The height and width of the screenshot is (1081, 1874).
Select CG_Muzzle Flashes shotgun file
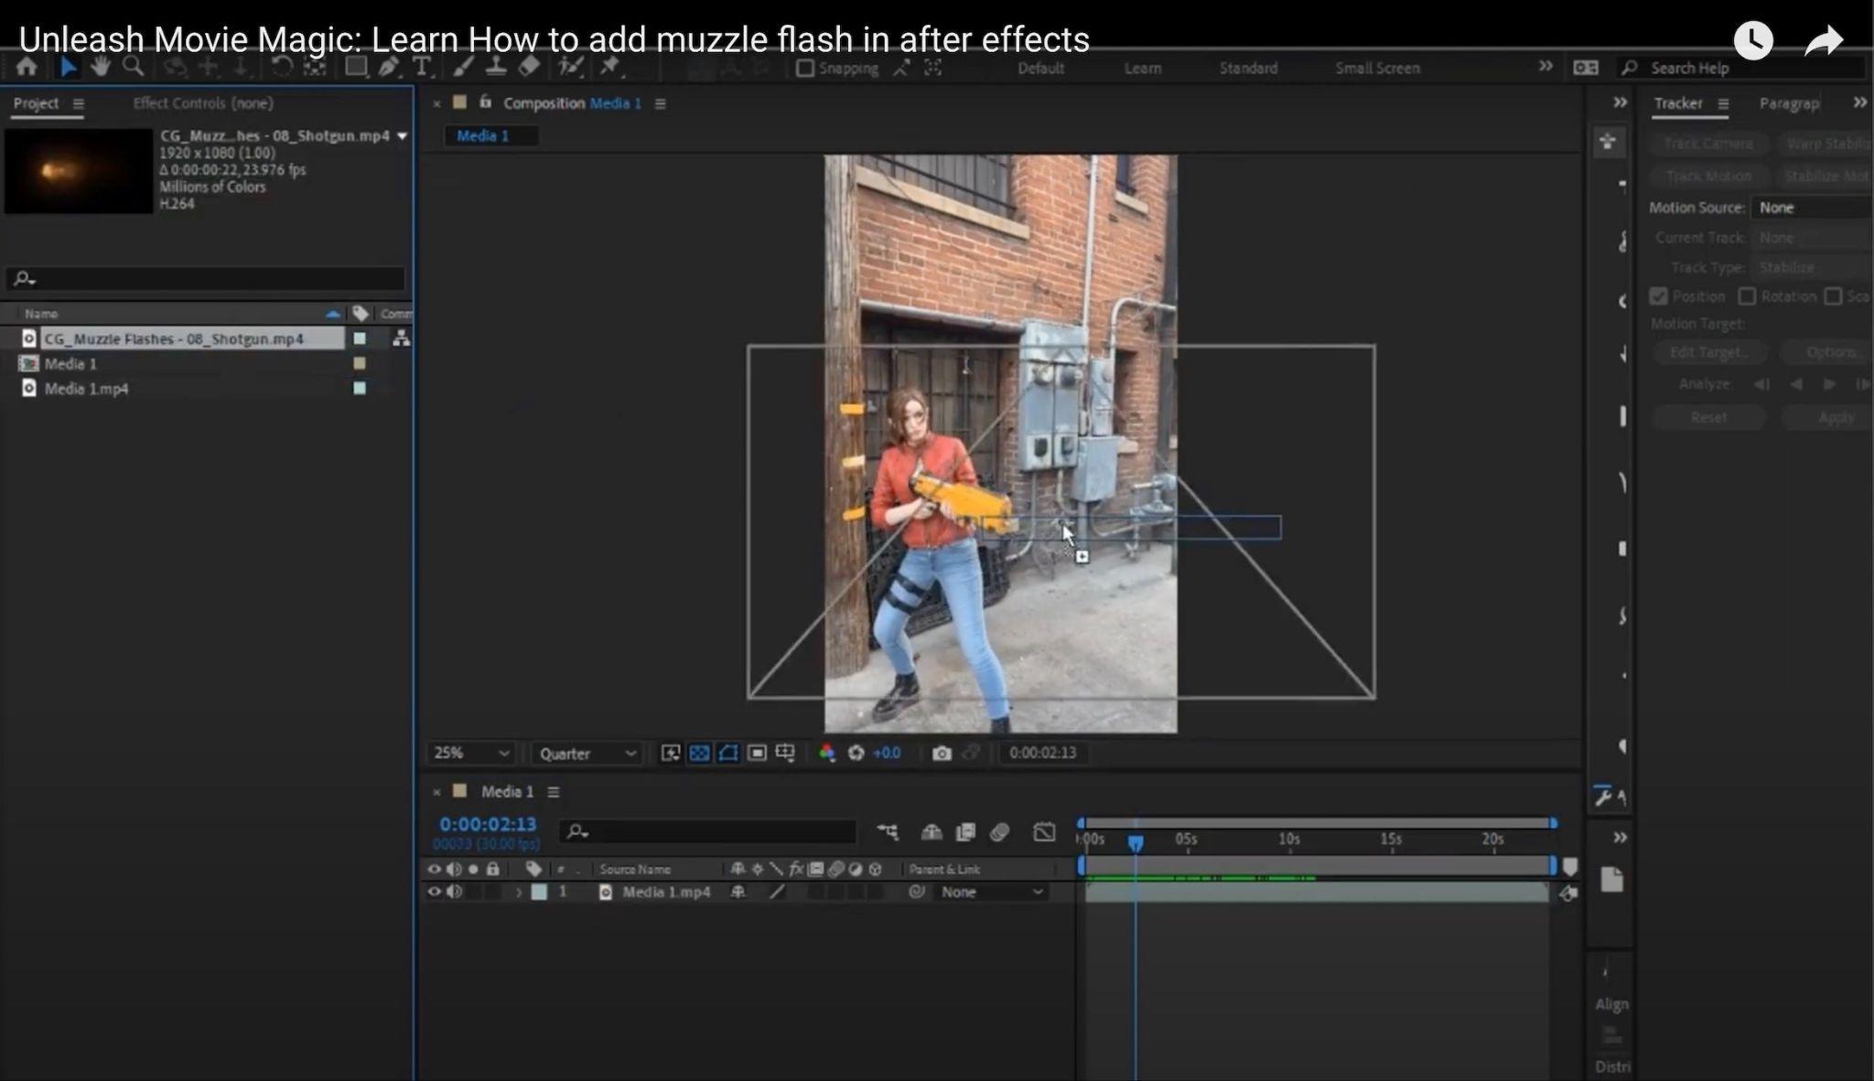pos(173,338)
